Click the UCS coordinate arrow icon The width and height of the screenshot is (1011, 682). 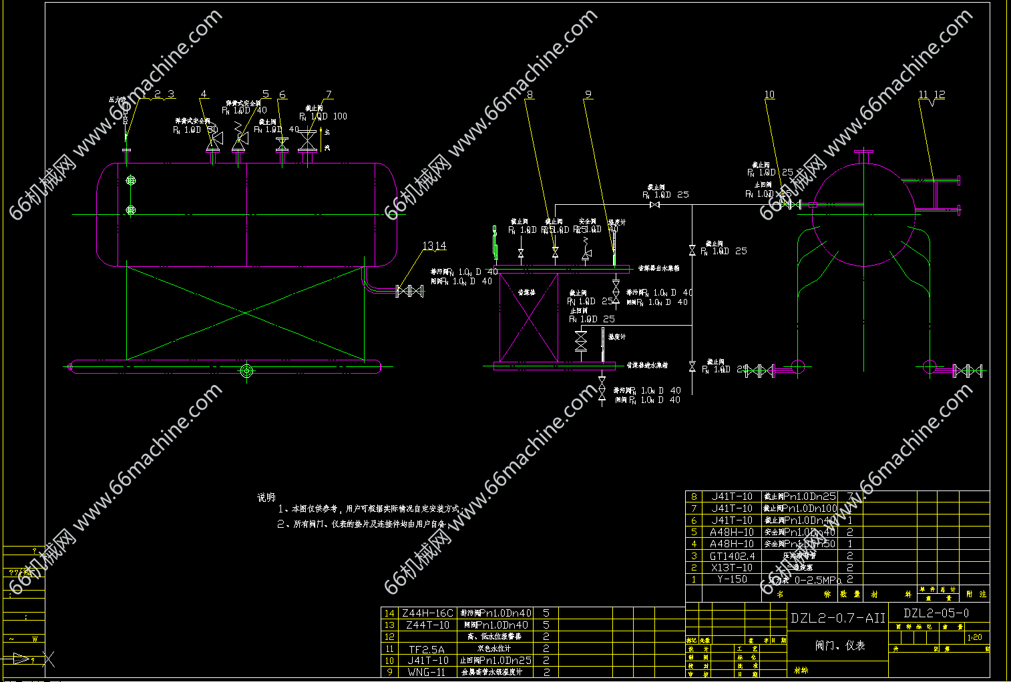[20, 659]
